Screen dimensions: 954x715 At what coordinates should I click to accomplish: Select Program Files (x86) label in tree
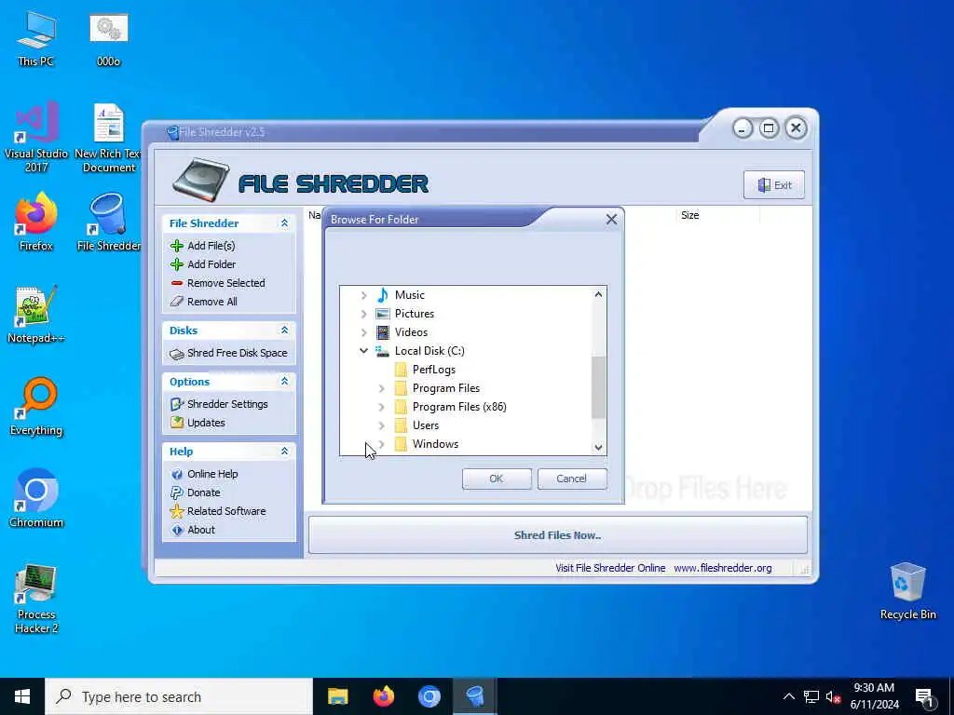459,407
